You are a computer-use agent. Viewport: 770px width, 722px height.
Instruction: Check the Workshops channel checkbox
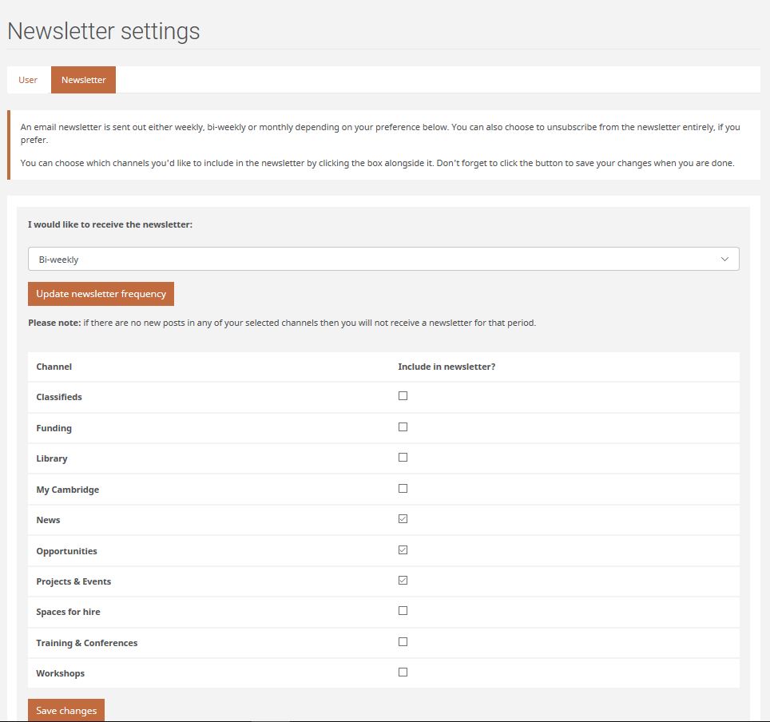pos(403,672)
